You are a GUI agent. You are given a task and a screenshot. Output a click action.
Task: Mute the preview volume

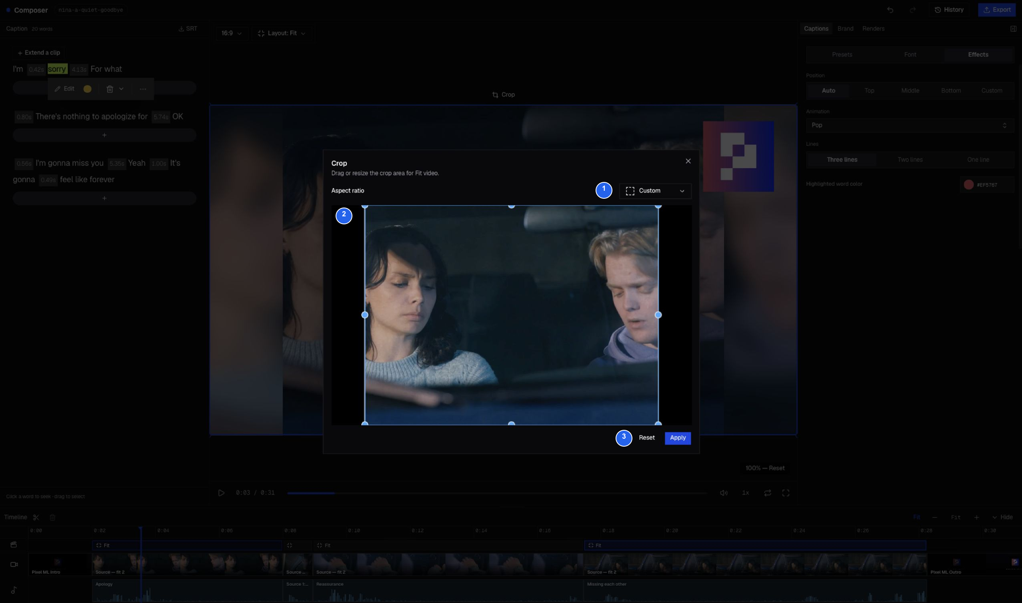(724, 493)
